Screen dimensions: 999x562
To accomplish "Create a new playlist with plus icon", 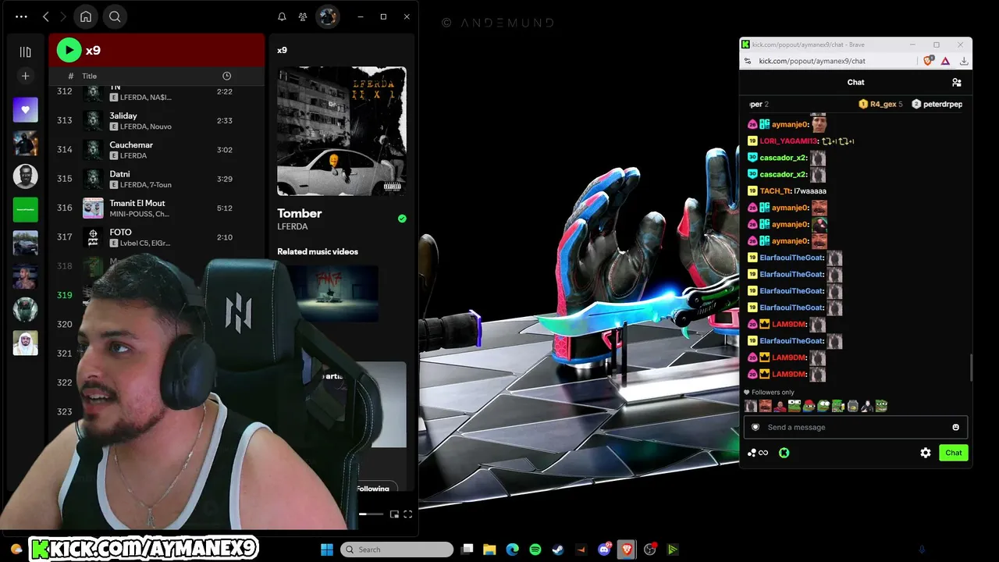I will (25, 76).
